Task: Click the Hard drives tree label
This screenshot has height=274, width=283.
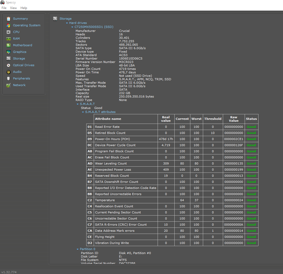Action: point(78,23)
